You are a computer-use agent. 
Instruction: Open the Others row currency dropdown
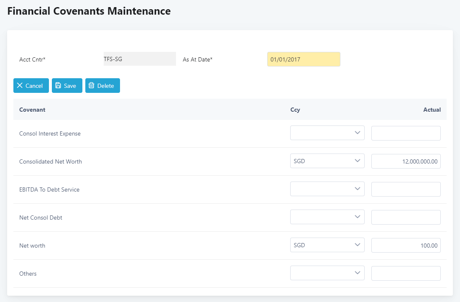coord(327,273)
